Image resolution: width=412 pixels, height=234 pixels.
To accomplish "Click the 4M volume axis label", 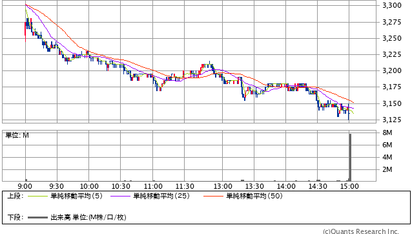I will (387, 157).
